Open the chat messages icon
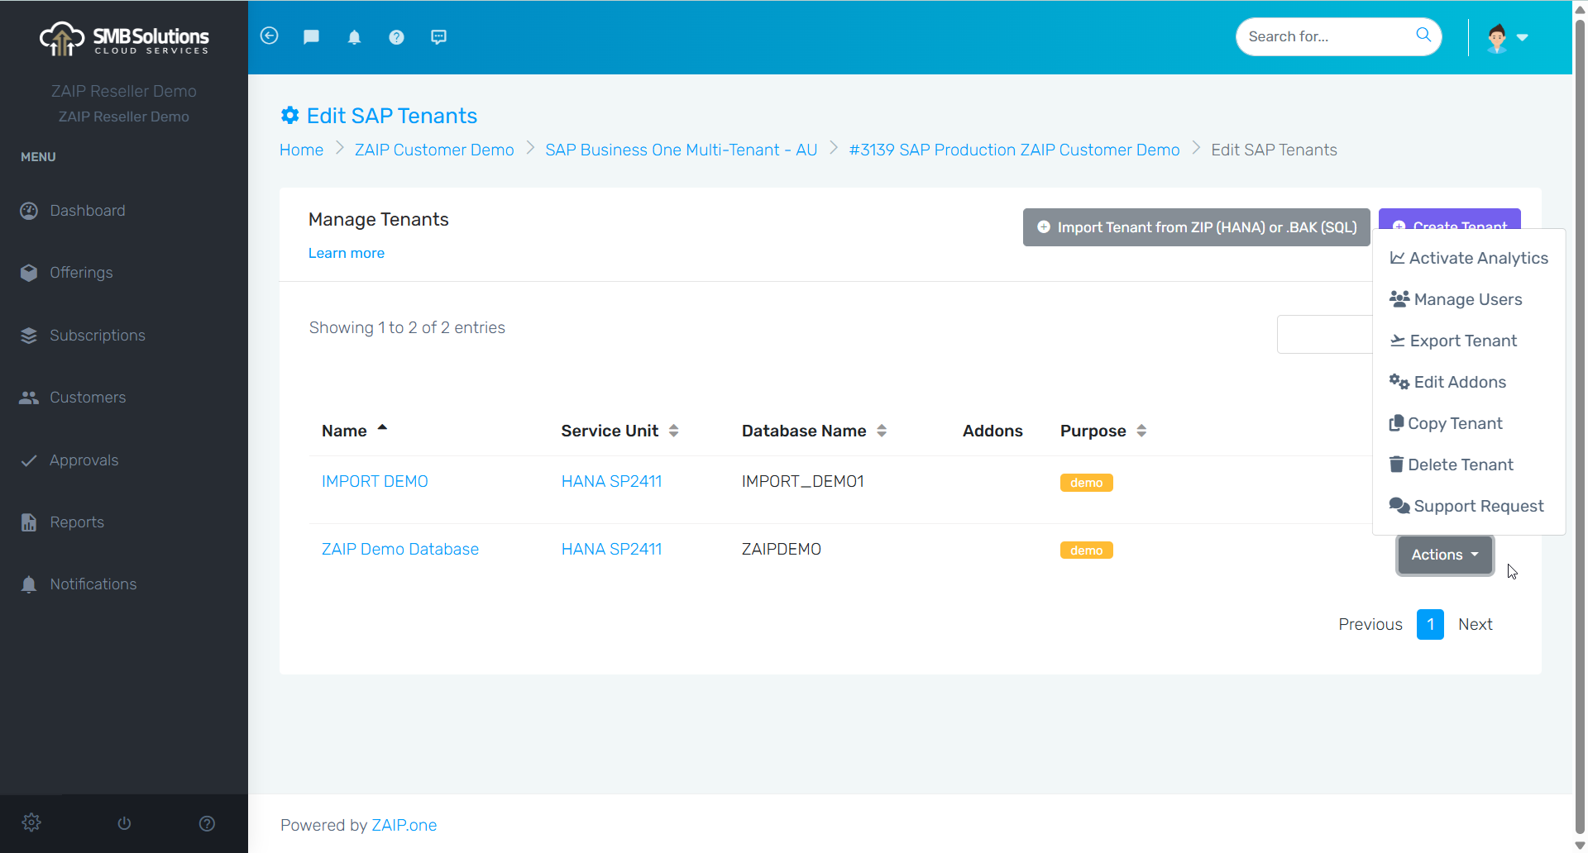The height and width of the screenshot is (853, 1588). 311,37
